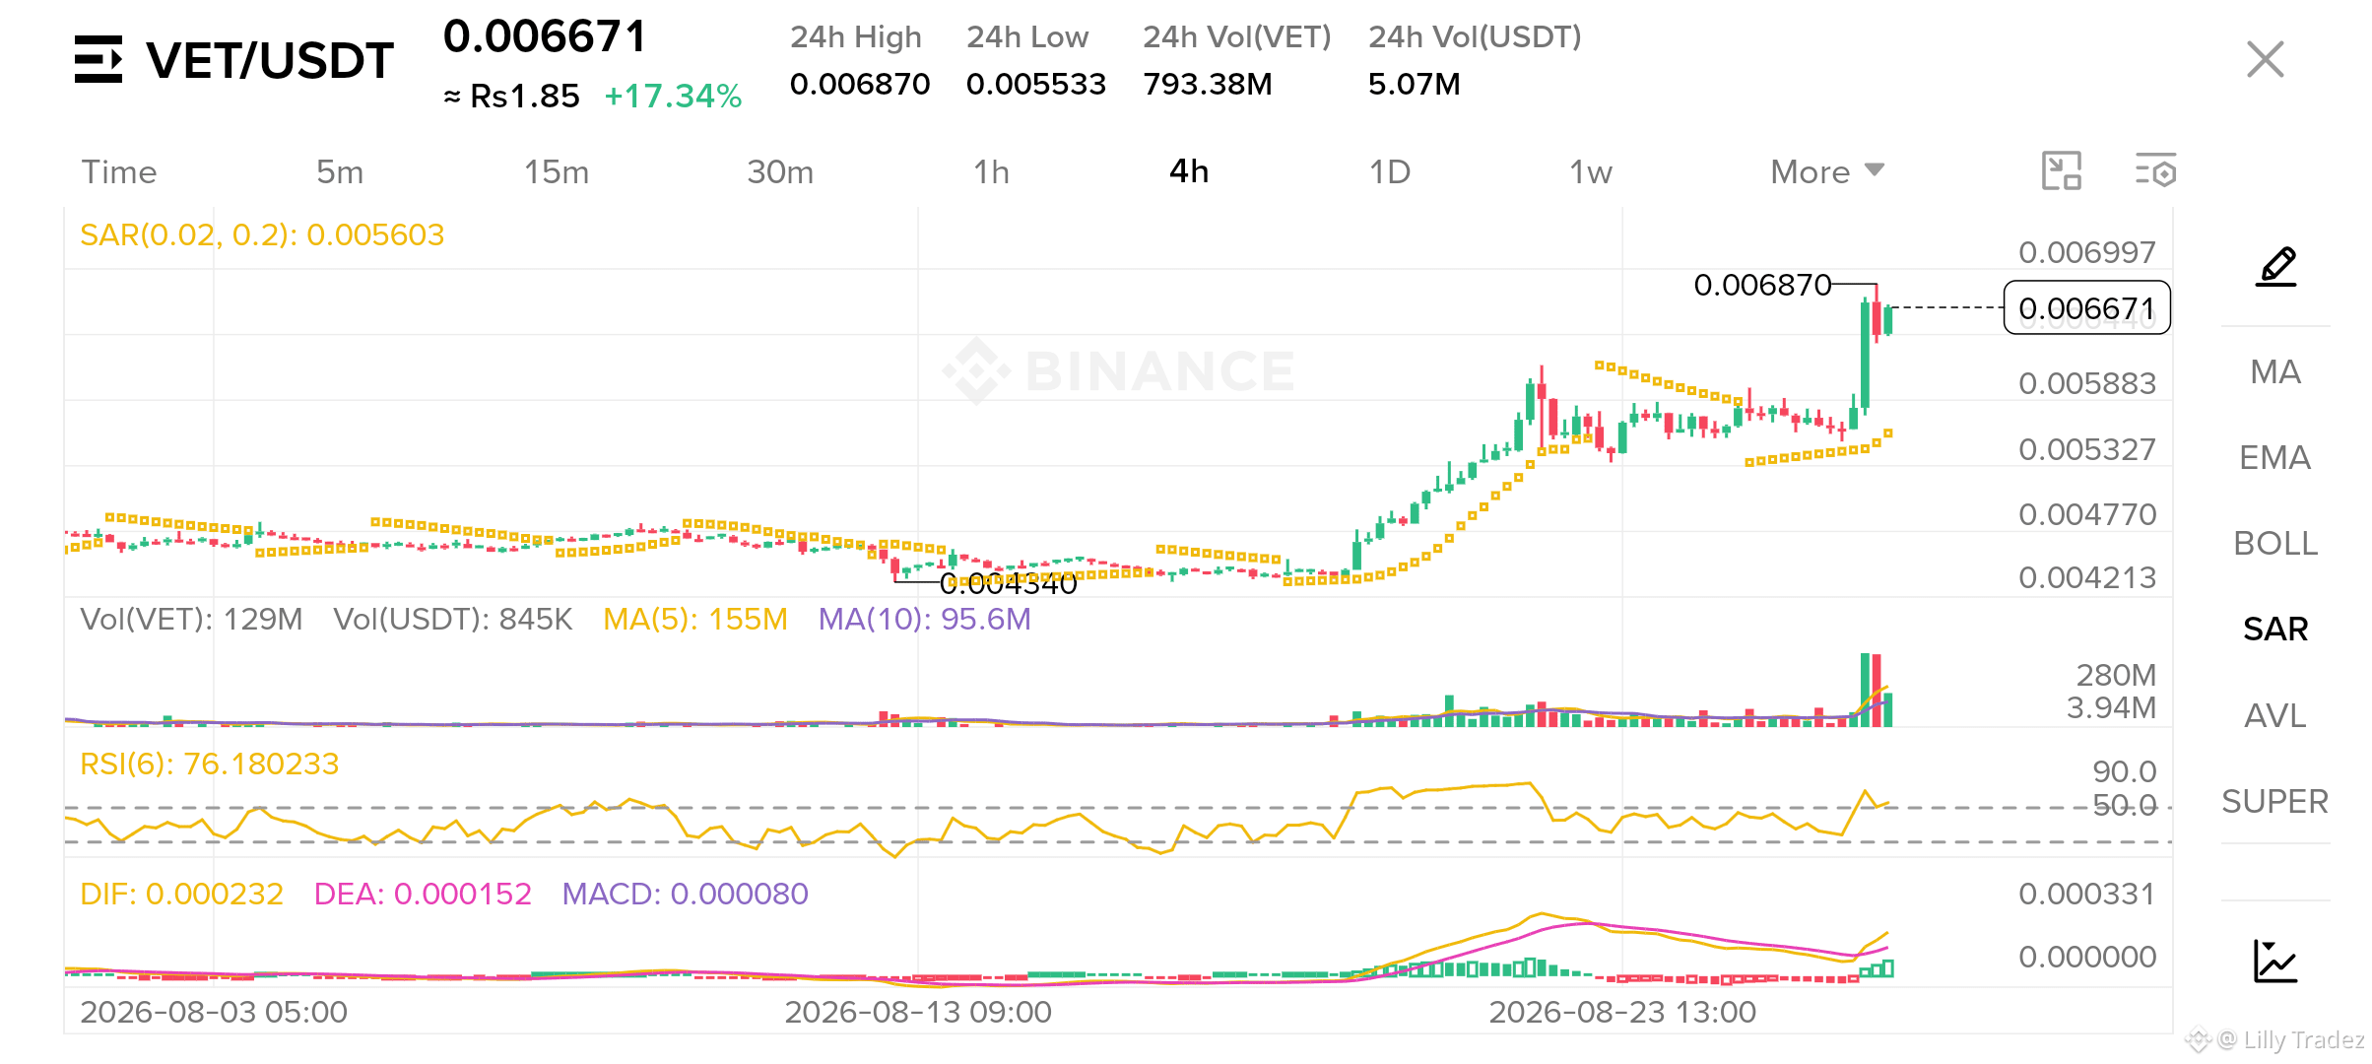
Task: Click the DIF: 0.000232 label
Action: [181, 894]
